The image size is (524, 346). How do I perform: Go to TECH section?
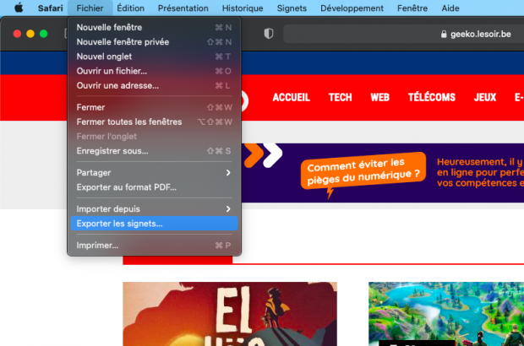click(341, 97)
